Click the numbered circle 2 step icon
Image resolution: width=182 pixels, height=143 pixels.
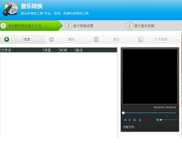[69, 26]
